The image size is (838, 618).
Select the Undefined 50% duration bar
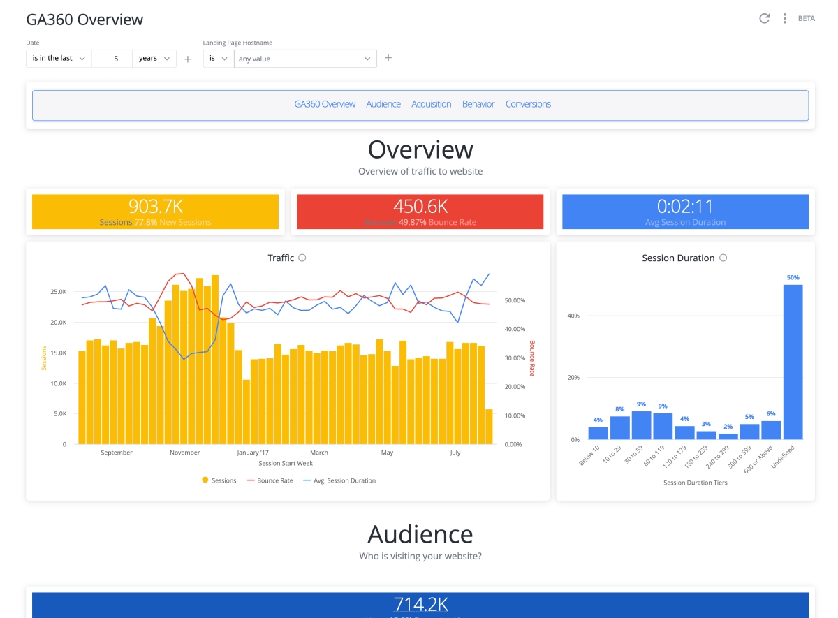point(793,362)
